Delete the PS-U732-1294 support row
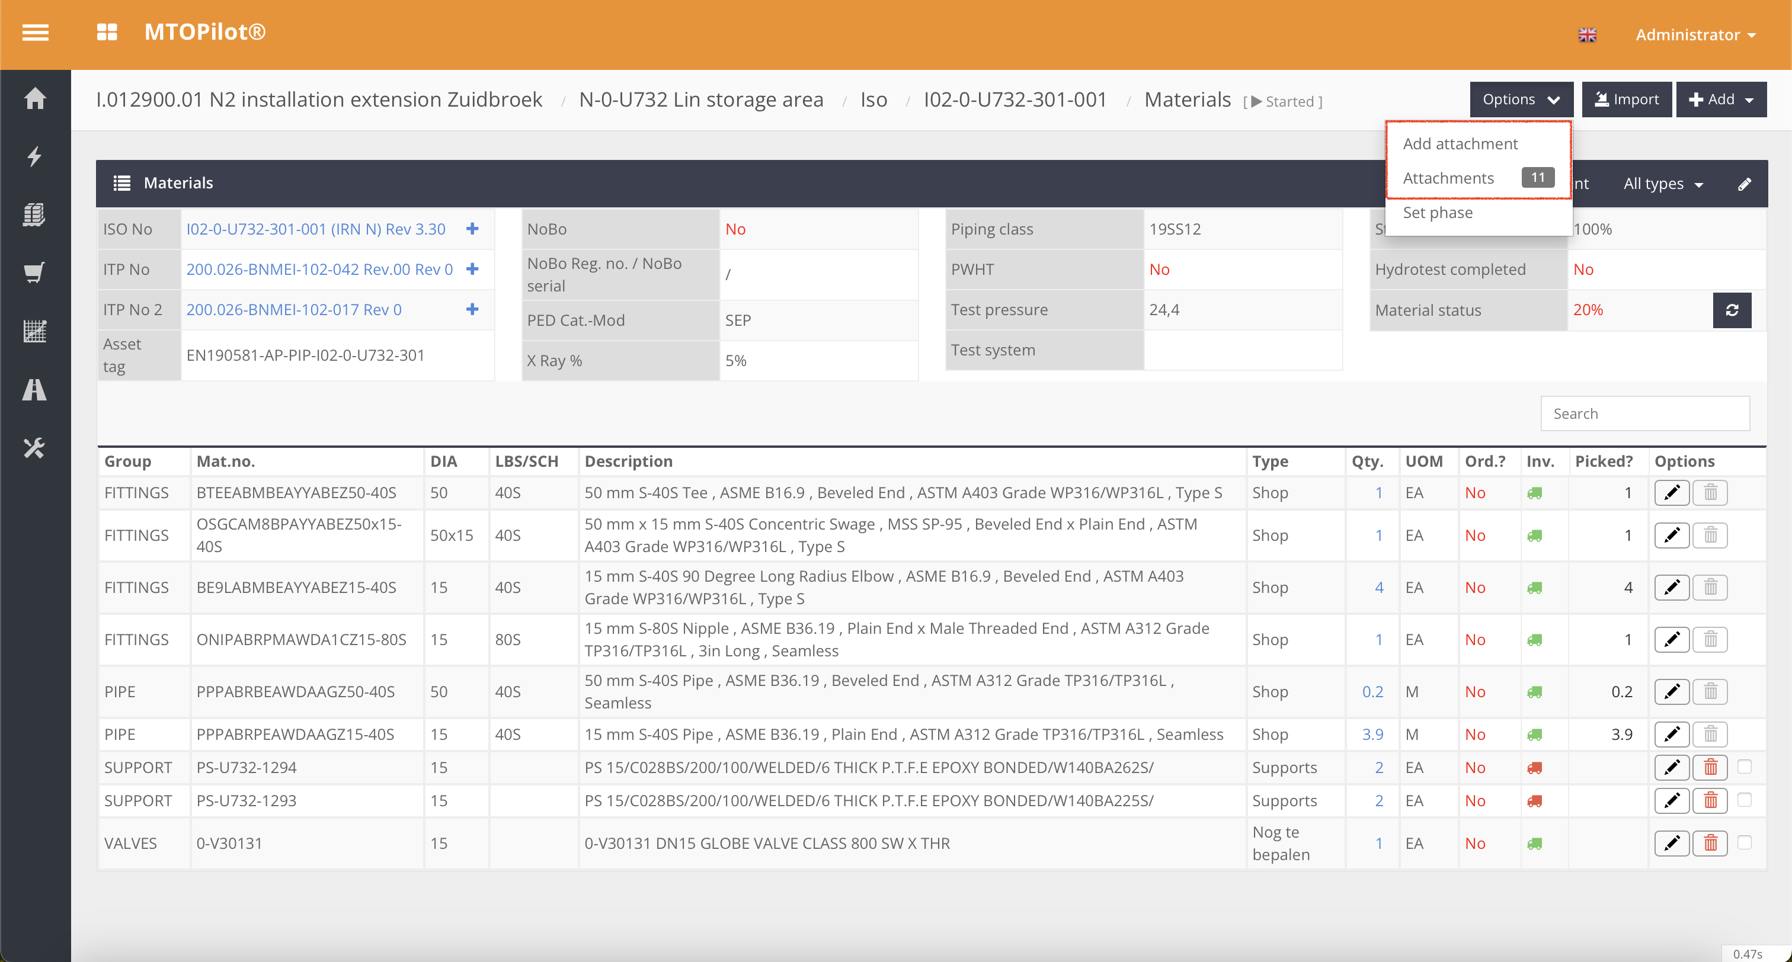The width and height of the screenshot is (1792, 962). tap(1710, 767)
